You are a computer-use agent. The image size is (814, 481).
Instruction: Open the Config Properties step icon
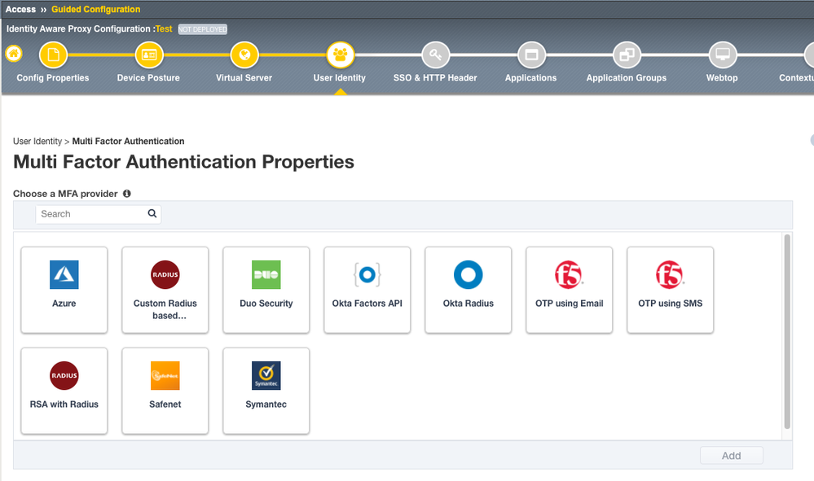53,55
